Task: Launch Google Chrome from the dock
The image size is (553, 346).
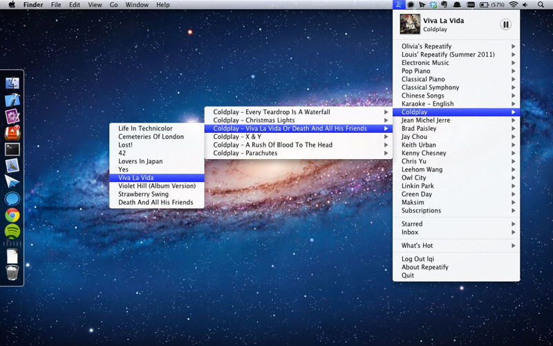Action: coord(12,215)
